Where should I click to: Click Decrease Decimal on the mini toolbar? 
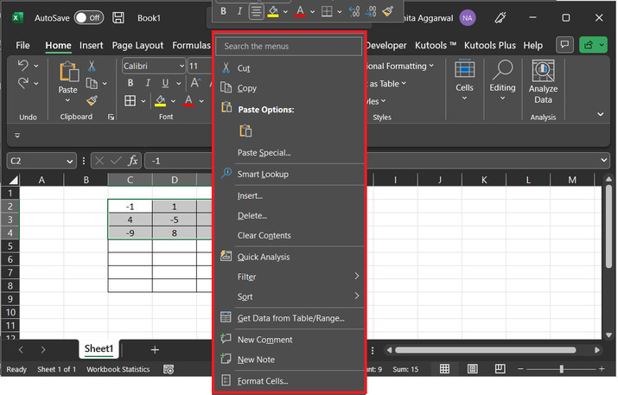tap(371, 11)
